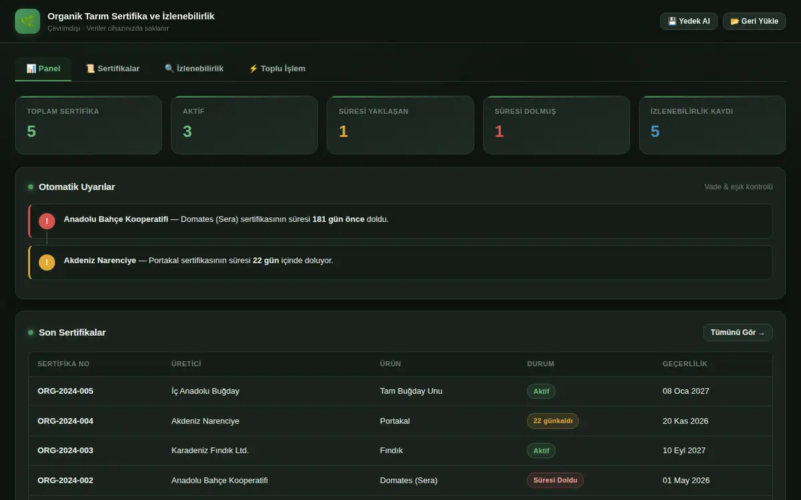Click the Sertifika No column header

[x=63, y=364]
